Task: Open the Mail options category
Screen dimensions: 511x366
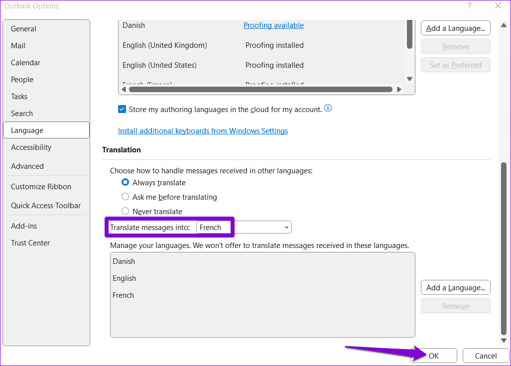Action: click(x=46, y=46)
